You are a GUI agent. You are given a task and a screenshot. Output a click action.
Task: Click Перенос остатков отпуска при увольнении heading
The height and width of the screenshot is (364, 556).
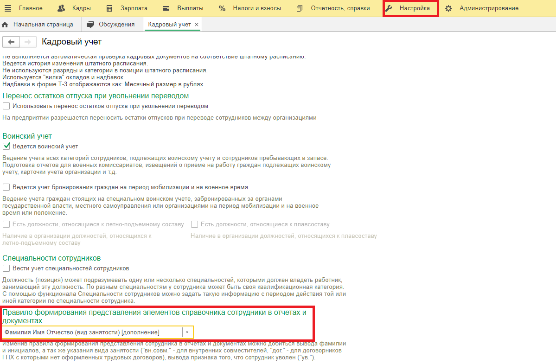(x=96, y=96)
